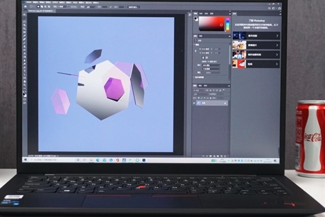The image size is (325, 217).
Task: Hide the layer using its eye icon
Action: pyautogui.click(x=196, y=103)
